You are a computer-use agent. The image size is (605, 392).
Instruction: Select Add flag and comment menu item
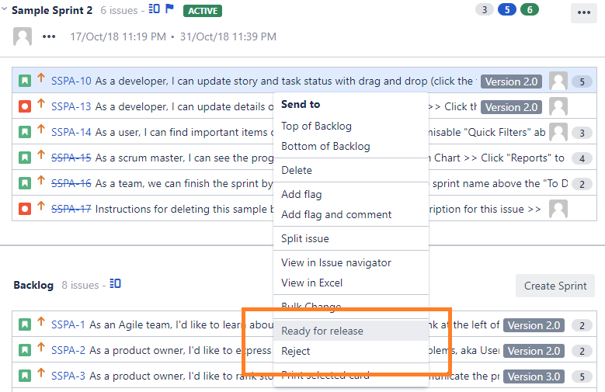(x=351, y=214)
